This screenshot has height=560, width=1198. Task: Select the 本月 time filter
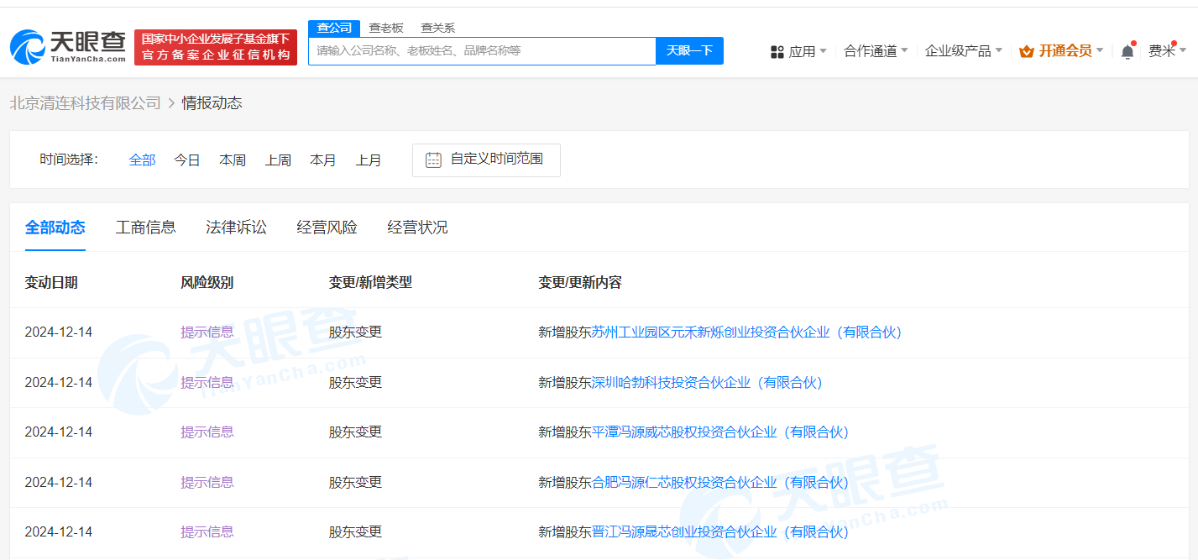(323, 160)
